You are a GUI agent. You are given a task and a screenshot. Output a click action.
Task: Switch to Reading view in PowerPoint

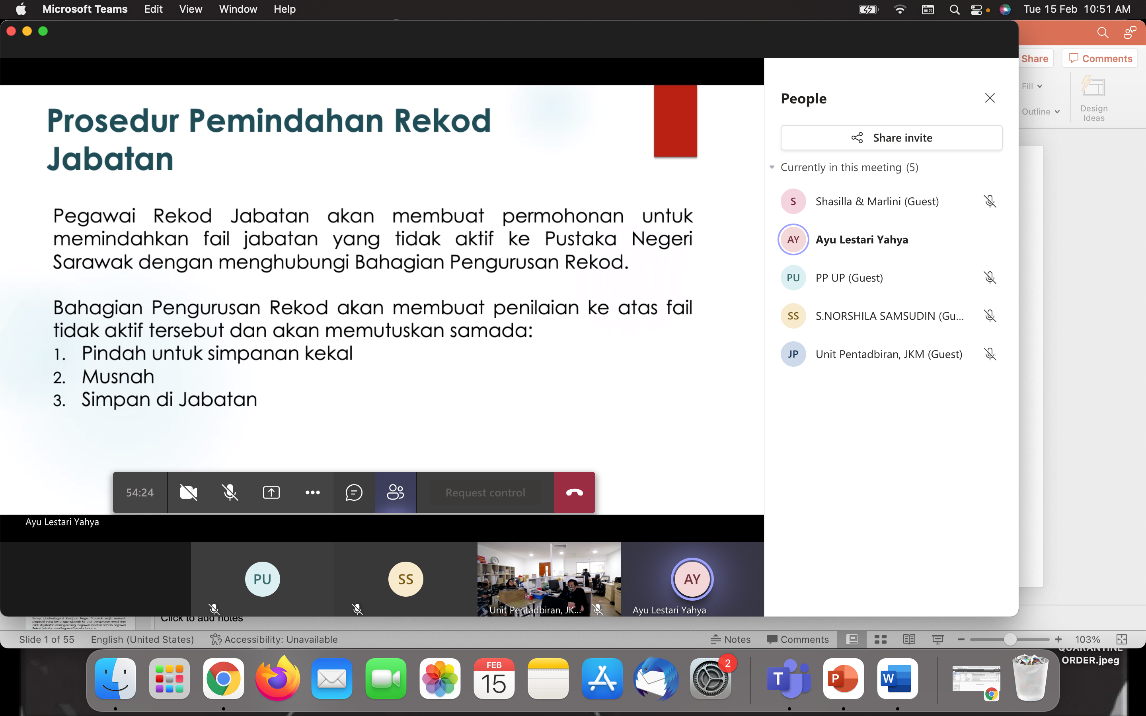tap(909, 639)
